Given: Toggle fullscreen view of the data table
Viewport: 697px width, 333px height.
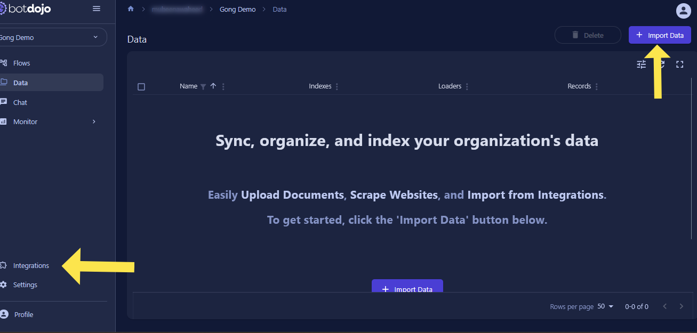Looking at the screenshot, I should coord(679,64).
